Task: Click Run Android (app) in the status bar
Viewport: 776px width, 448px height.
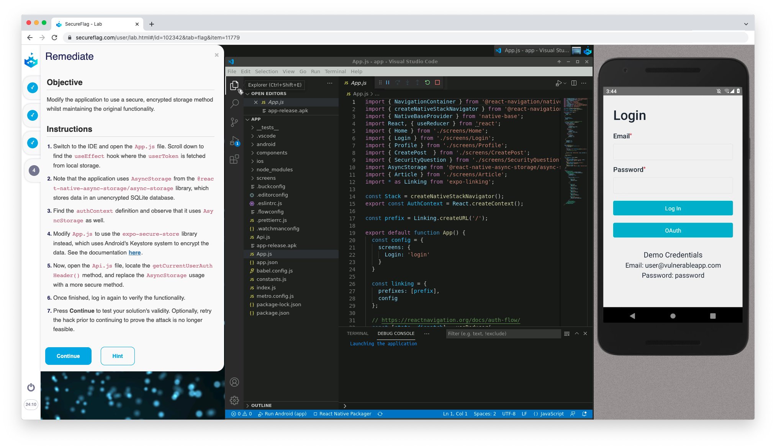Action: tap(282, 414)
